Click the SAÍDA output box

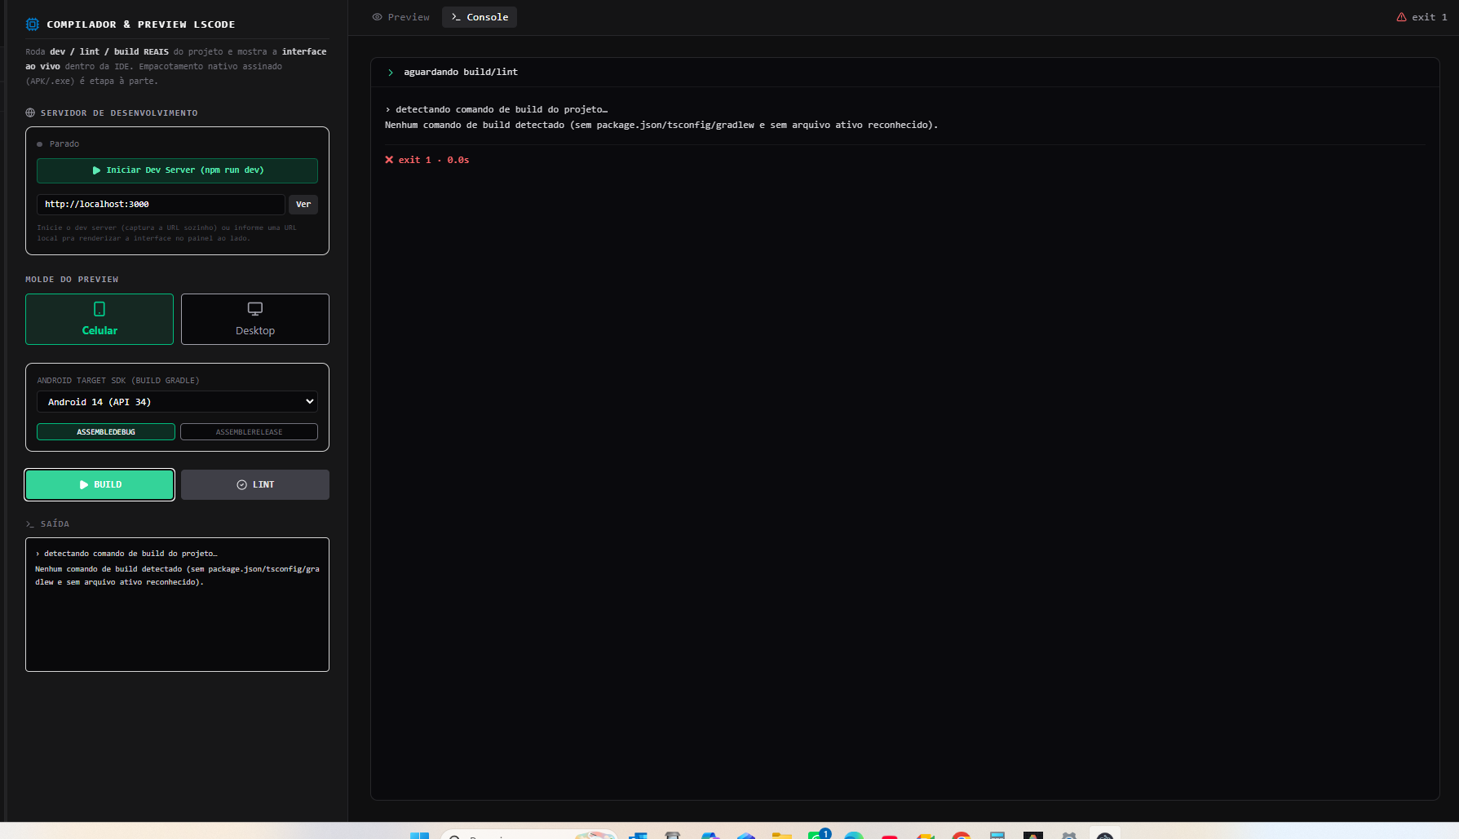(x=177, y=605)
